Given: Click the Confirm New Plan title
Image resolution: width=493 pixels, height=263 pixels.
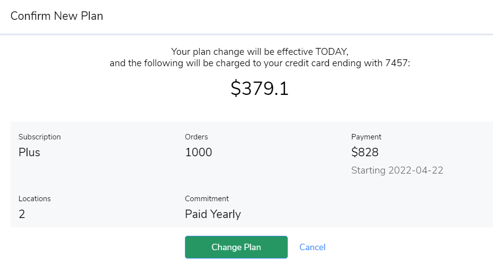Looking at the screenshot, I should [x=57, y=16].
